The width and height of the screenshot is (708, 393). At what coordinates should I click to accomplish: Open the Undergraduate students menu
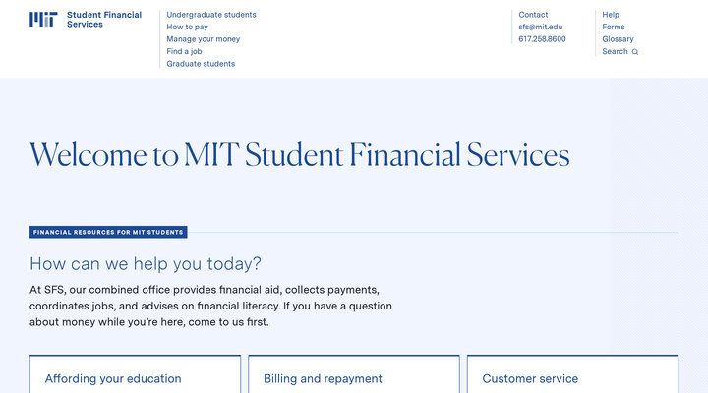pyautogui.click(x=211, y=15)
